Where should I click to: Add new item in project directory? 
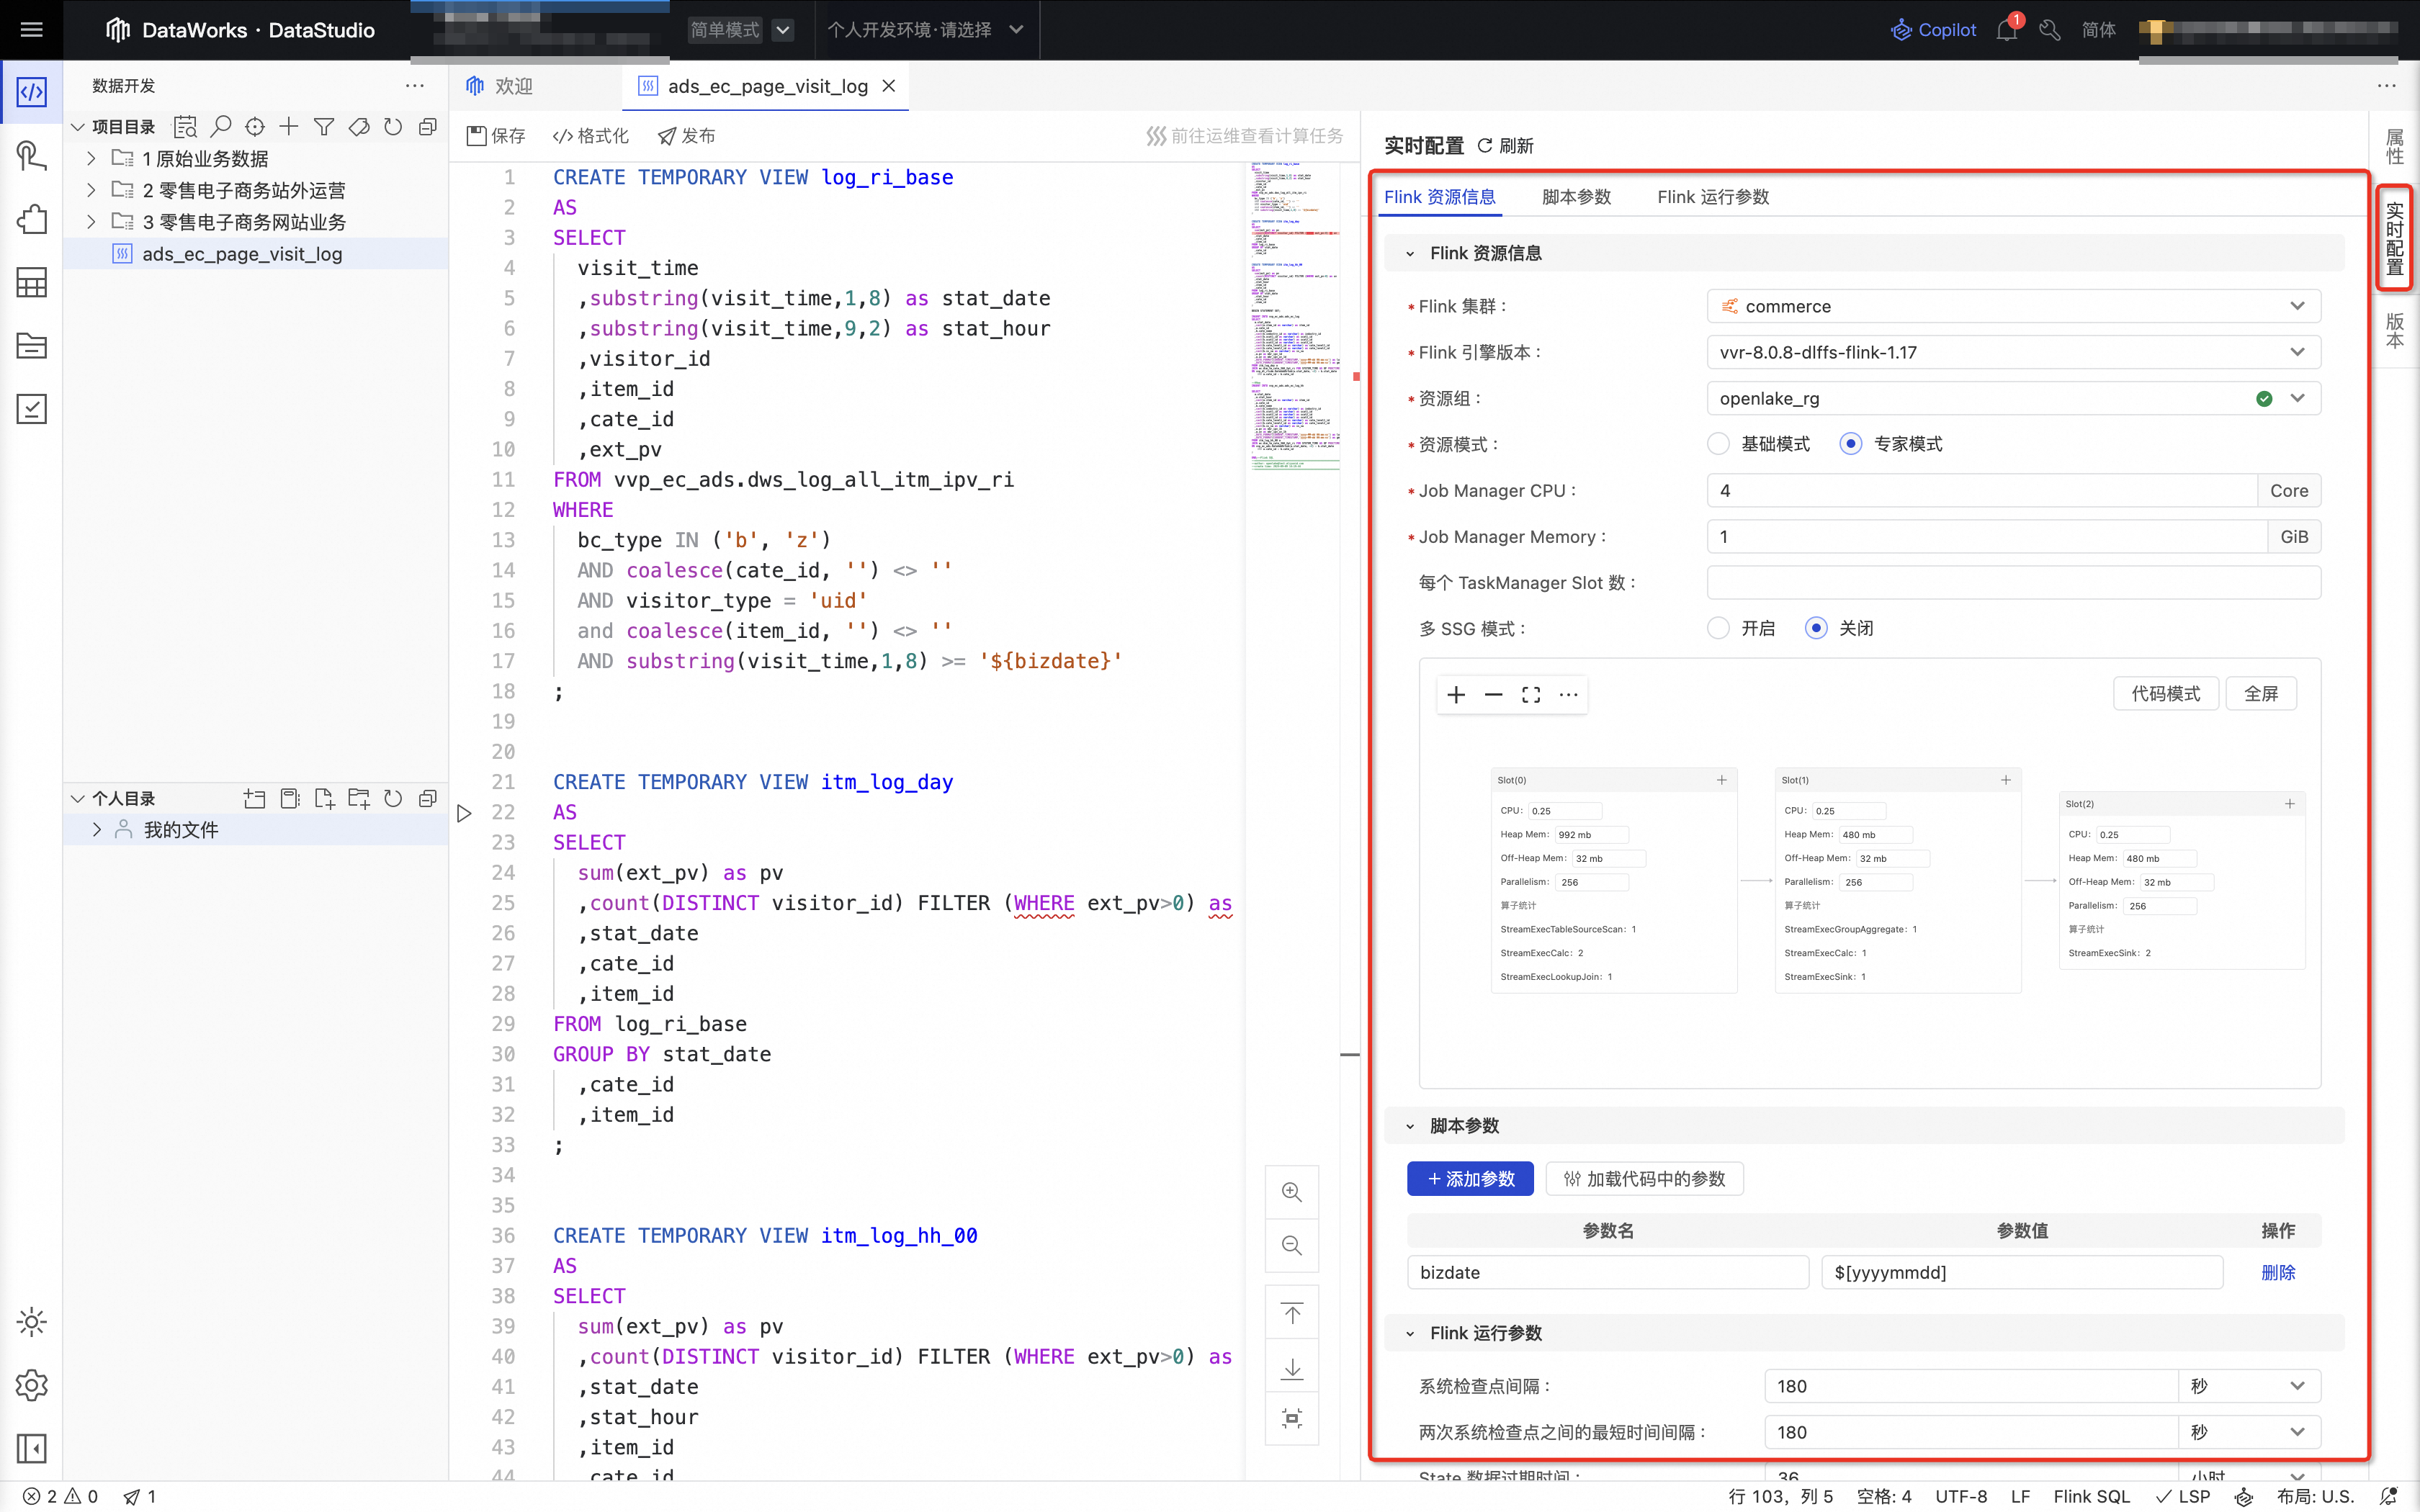[x=289, y=127]
